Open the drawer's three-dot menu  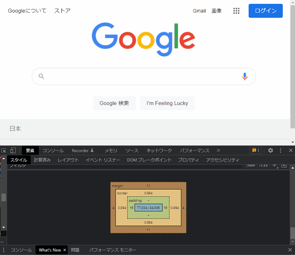pos(3,250)
